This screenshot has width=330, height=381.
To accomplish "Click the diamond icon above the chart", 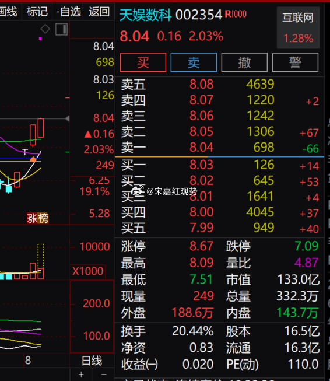I will pyautogui.click(x=45, y=29).
